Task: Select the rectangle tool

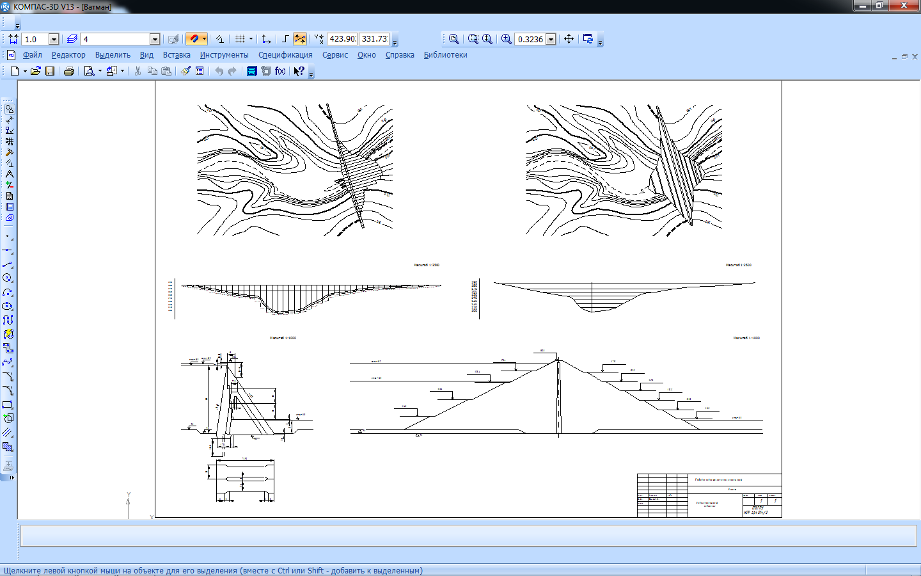Action: tap(8, 404)
